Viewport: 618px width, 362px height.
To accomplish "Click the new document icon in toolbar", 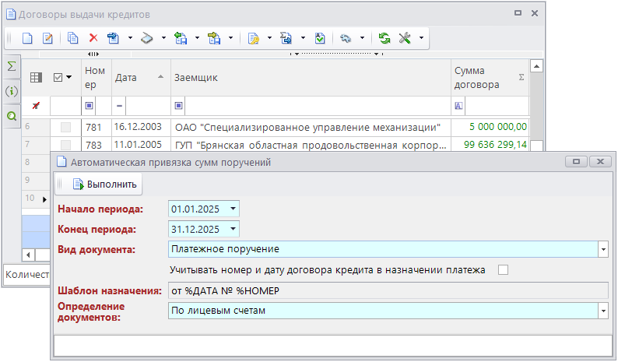I will (27, 37).
